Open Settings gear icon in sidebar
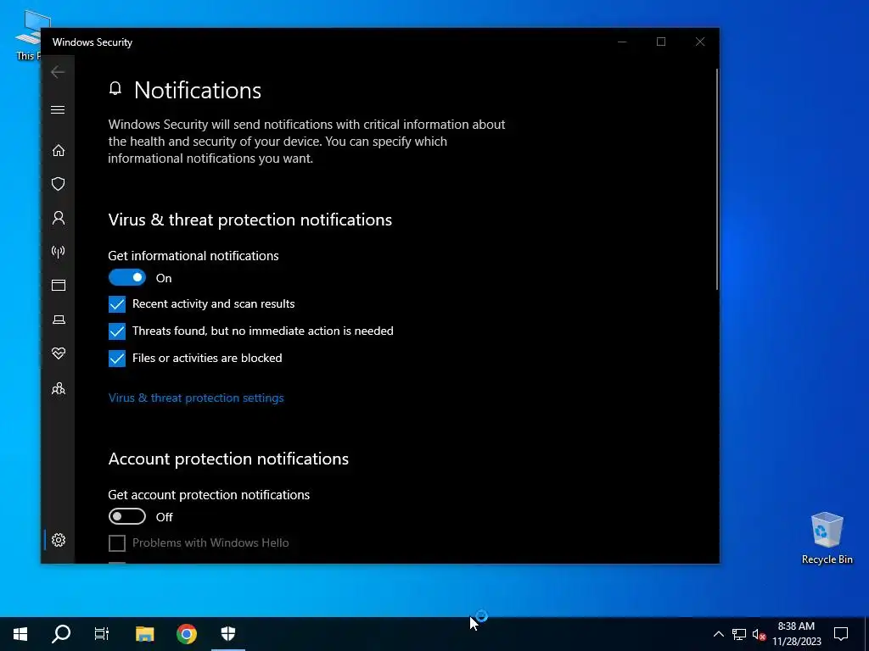Viewport: 869px width, 651px height. [x=59, y=540]
